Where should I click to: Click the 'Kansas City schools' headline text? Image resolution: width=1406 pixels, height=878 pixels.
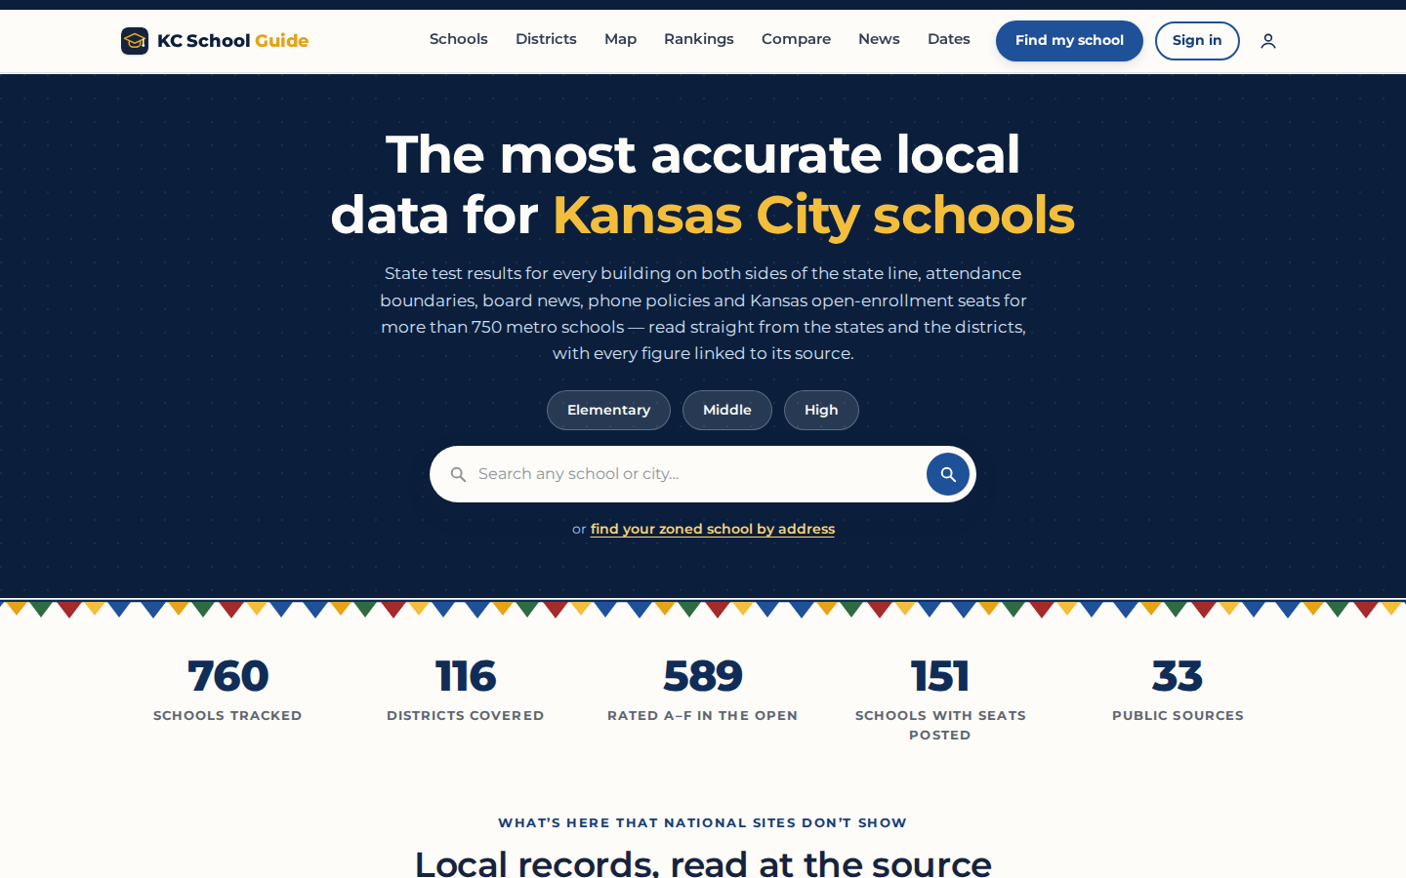coord(813,215)
